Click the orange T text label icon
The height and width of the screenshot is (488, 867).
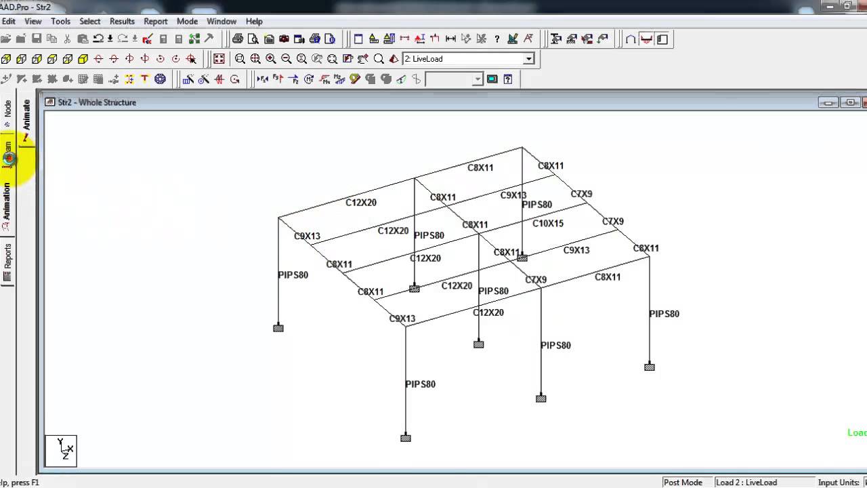144,79
